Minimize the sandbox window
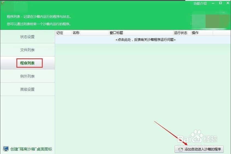Image resolution: width=231 pixels, height=154 pixels. (x=213, y=3)
